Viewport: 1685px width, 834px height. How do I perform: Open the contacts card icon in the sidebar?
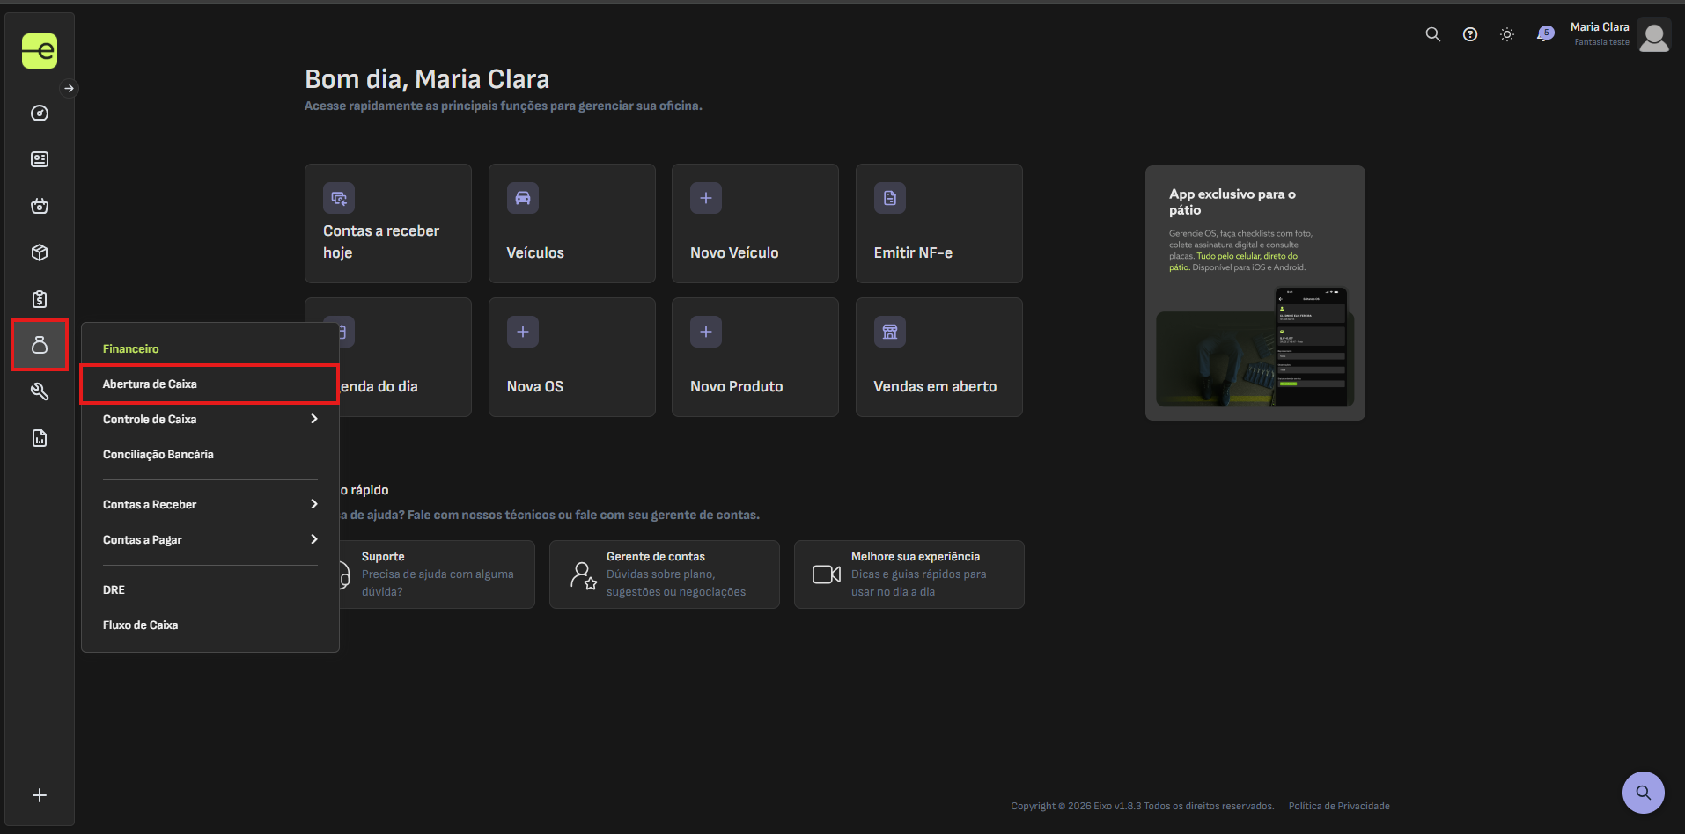click(x=40, y=159)
